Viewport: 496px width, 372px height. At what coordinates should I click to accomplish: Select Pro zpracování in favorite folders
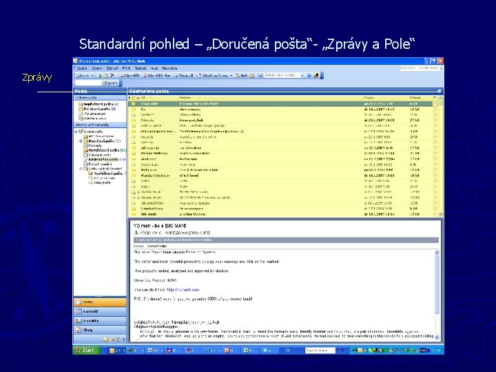click(x=92, y=114)
